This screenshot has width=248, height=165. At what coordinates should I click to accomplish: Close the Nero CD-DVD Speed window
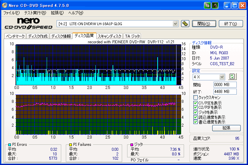[242, 6]
